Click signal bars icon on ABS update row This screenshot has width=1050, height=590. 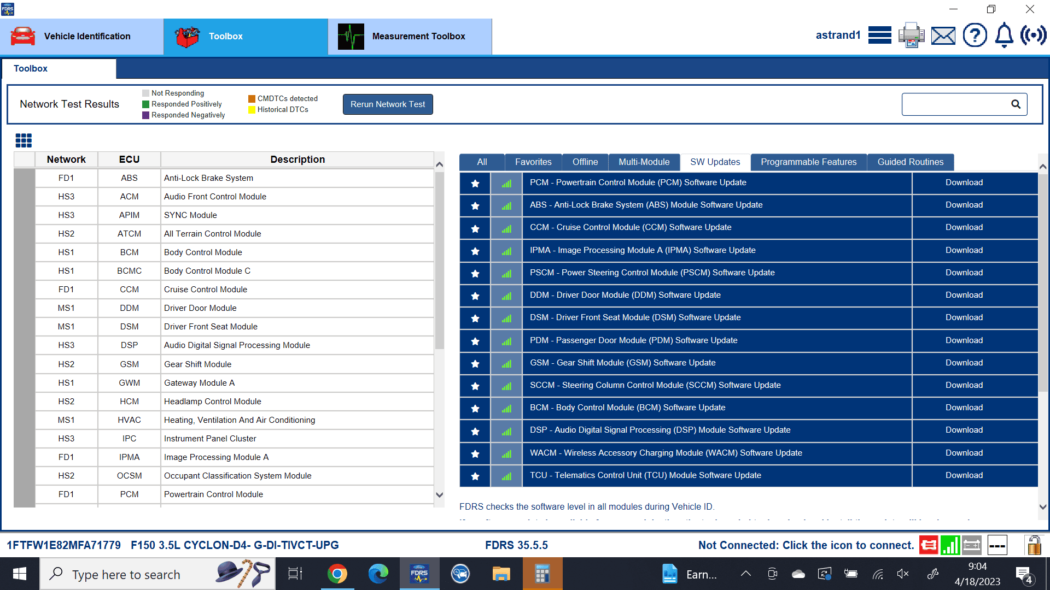pyautogui.click(x=506, y=206)
